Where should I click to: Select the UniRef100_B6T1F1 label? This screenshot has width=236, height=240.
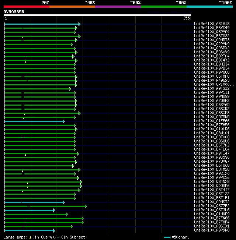(212, 198)
